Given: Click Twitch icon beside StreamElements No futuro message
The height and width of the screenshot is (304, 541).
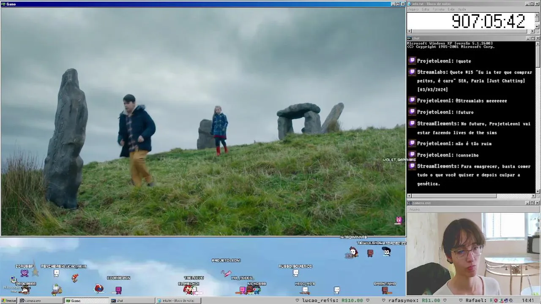Looking at the screenshot, I should tap(412, 123).
